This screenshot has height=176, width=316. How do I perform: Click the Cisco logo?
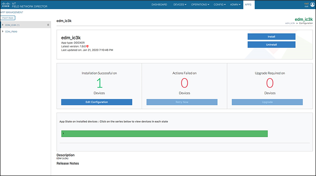point(6,5)
